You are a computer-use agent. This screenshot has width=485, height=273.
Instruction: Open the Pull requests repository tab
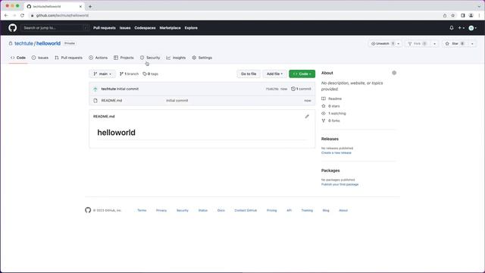69,58
